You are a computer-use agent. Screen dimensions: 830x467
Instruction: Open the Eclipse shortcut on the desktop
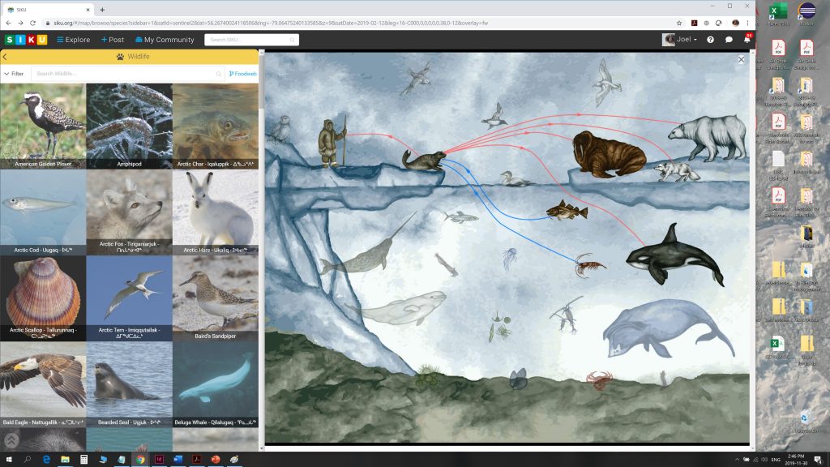click(x=806, y=13)
